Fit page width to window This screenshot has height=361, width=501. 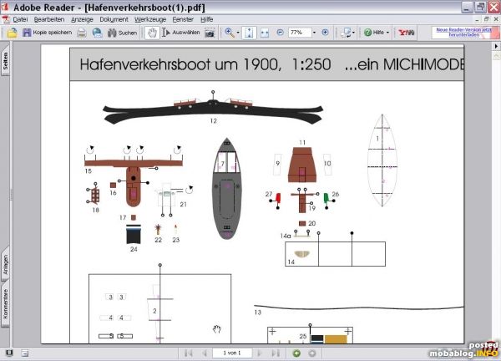pos(265,33)
